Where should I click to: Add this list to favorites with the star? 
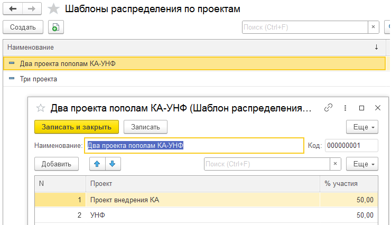click(x=53, y=9)
